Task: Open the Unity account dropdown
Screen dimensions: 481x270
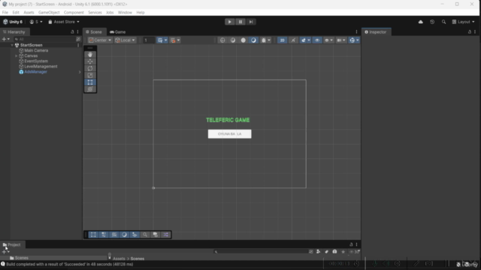Action: click(36, 22)
